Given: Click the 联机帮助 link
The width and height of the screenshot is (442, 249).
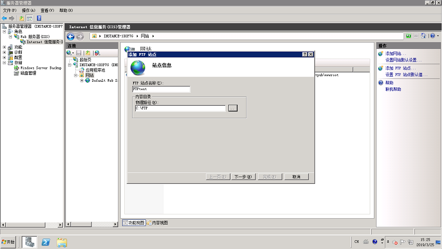Looking at the screenshot, I should 393,89.
